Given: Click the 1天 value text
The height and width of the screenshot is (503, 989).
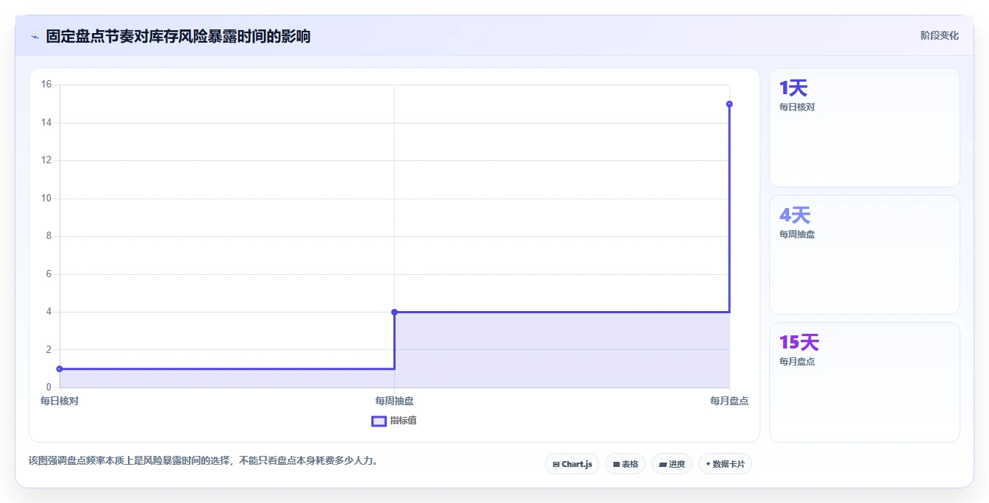Looking at the screenshot, I should click(x=793, y=88).
